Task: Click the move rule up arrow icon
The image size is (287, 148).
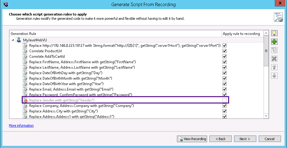Action: [275, 67]
